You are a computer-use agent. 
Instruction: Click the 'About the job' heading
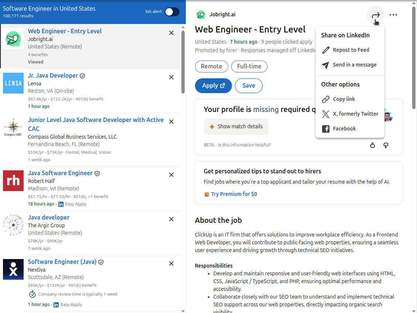(218, 220)
